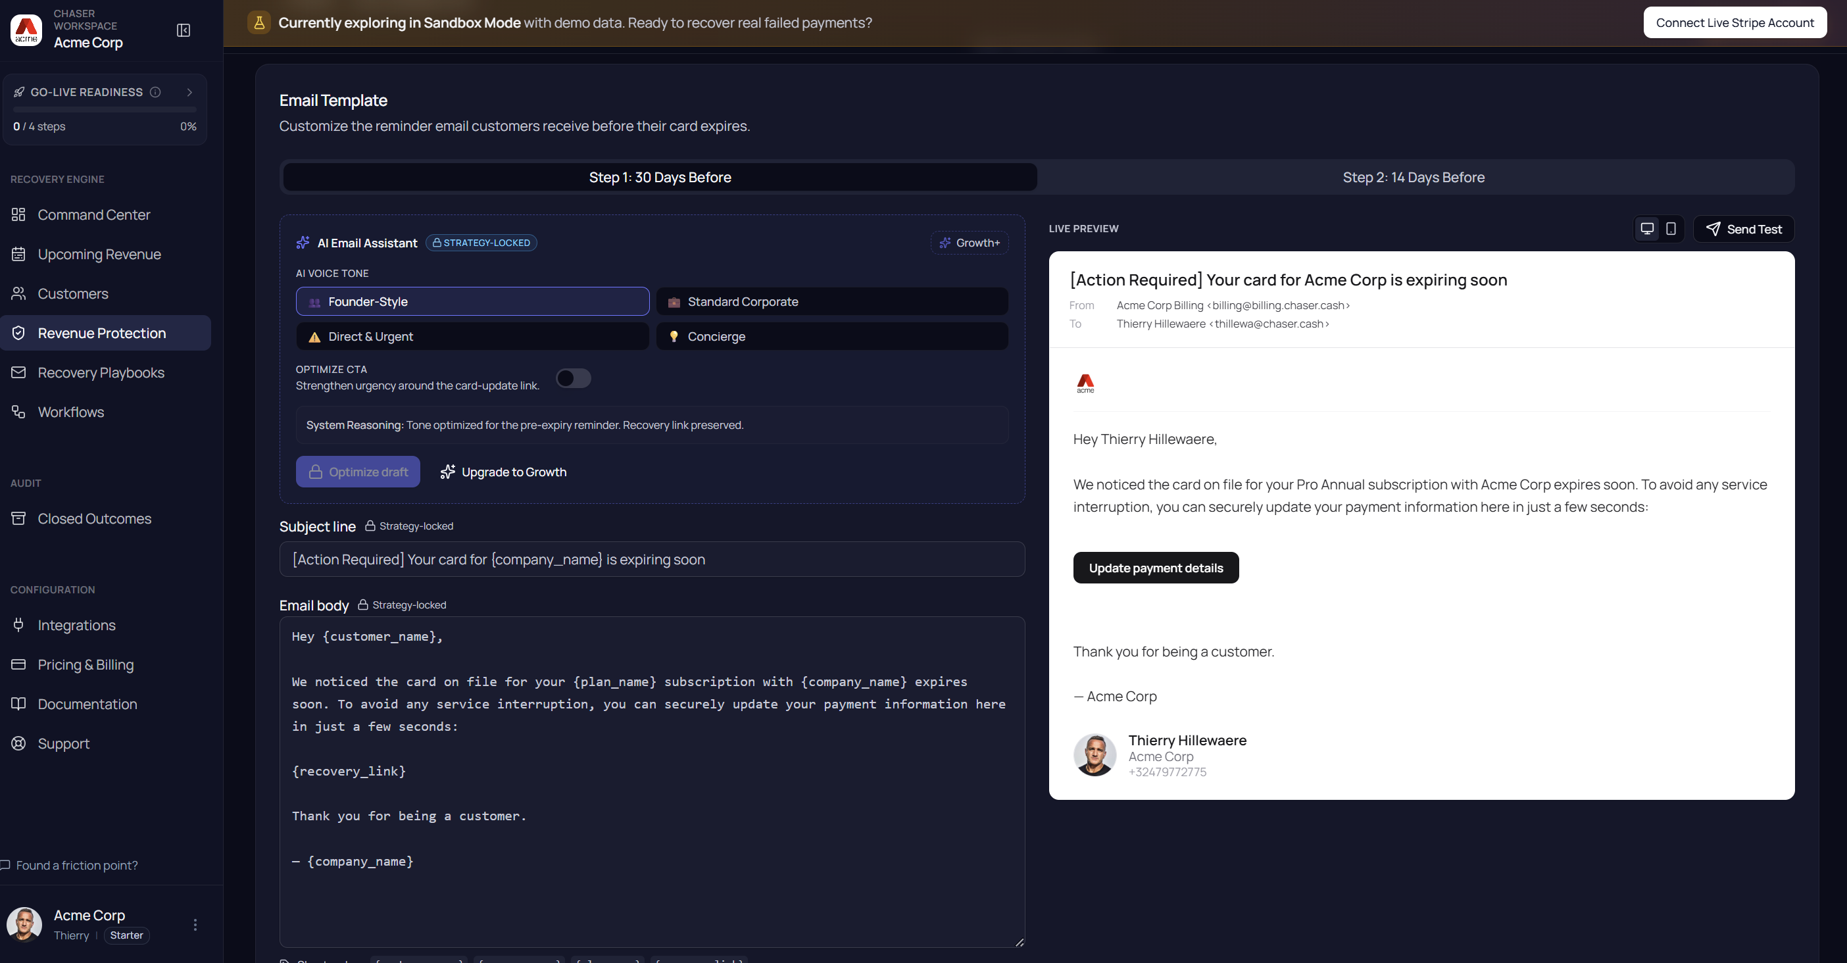Click the Go-Live Readiness progress bar

pos(105,110)
